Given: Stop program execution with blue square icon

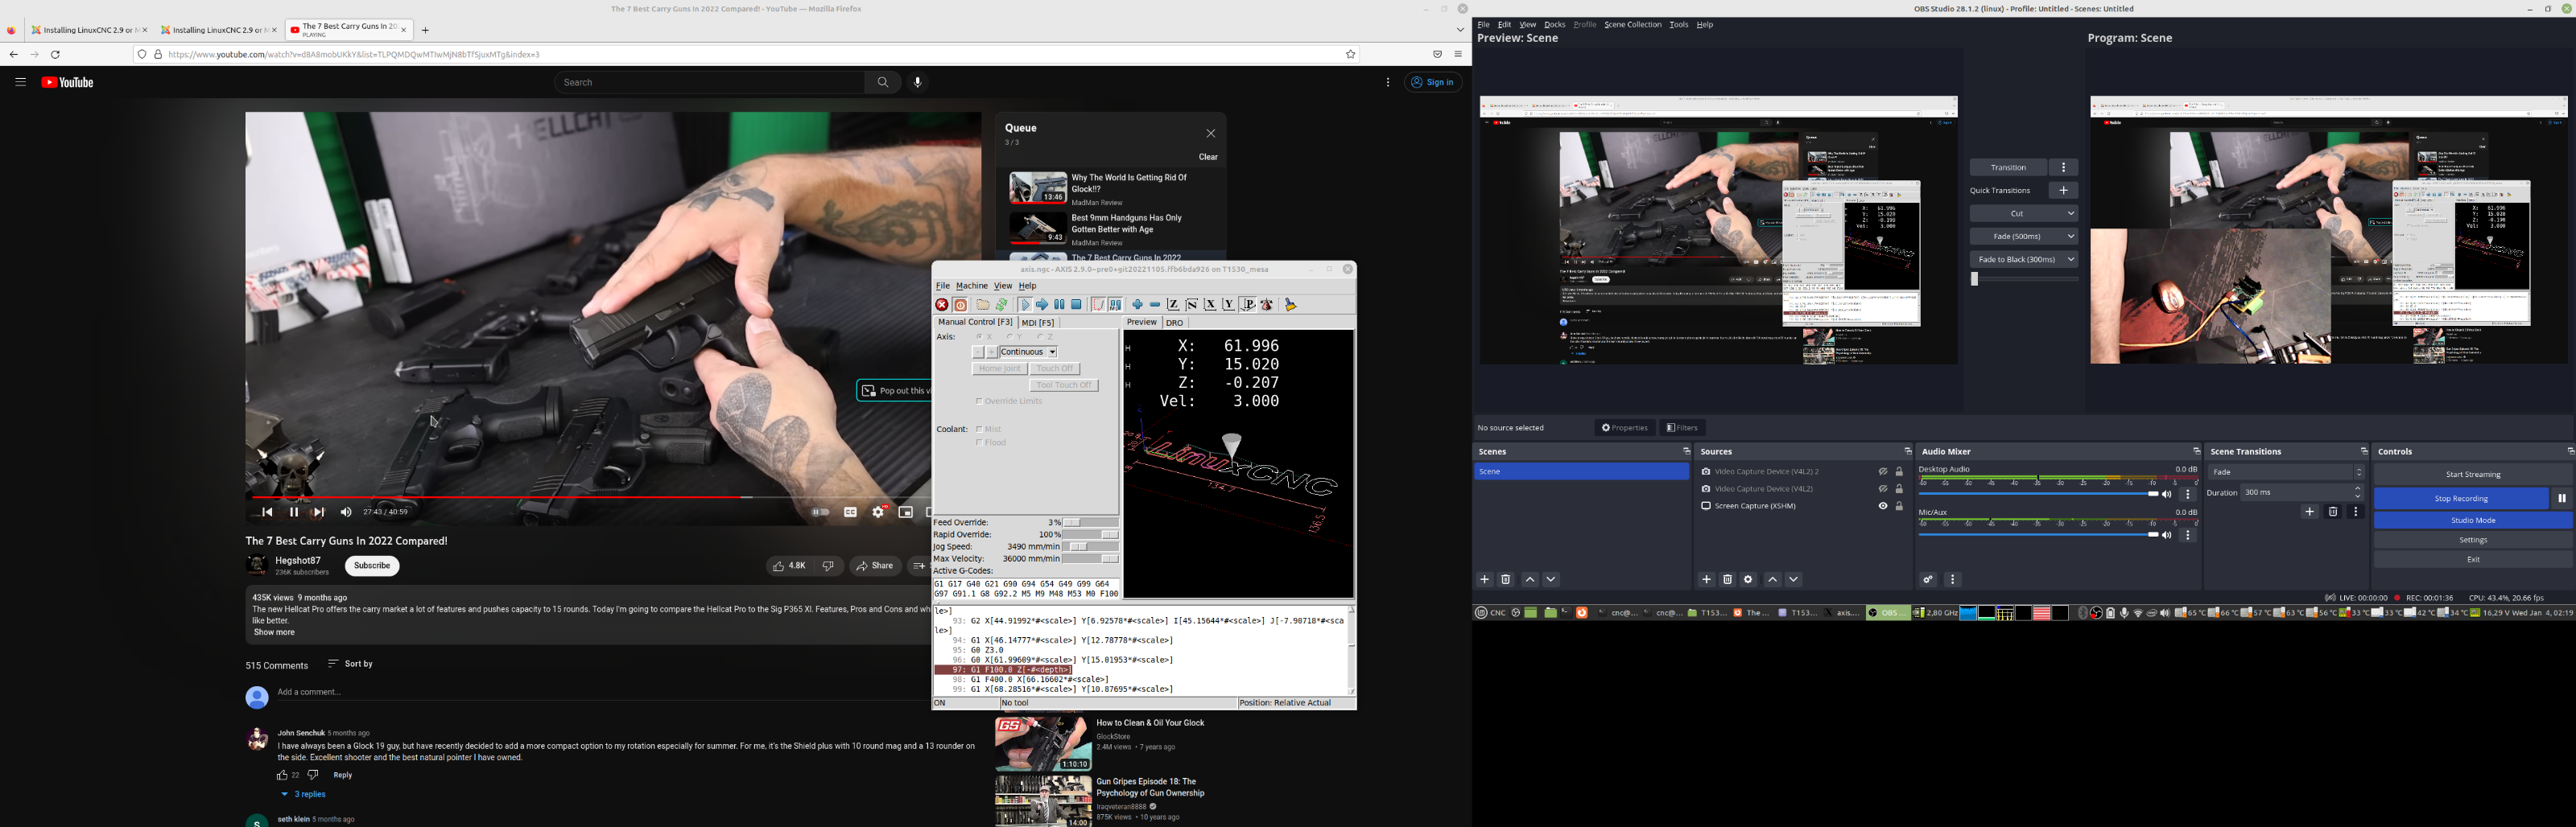Looking at the screenshot, I should (x=1076, y=305).
